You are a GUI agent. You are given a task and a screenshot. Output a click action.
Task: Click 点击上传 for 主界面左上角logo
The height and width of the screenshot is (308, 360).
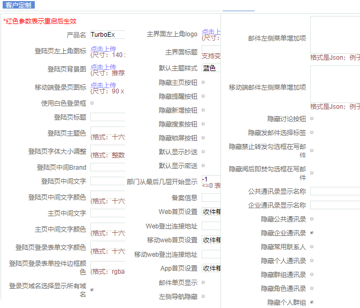[211, 32]
